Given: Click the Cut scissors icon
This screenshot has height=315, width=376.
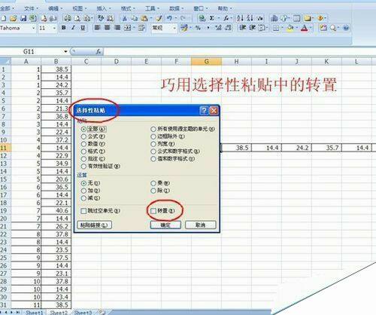Looking at the screenshot, I should tap(124, 18).
